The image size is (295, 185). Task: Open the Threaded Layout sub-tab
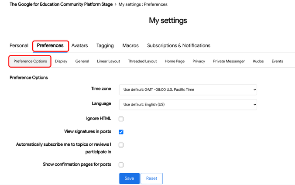[142, 61]
